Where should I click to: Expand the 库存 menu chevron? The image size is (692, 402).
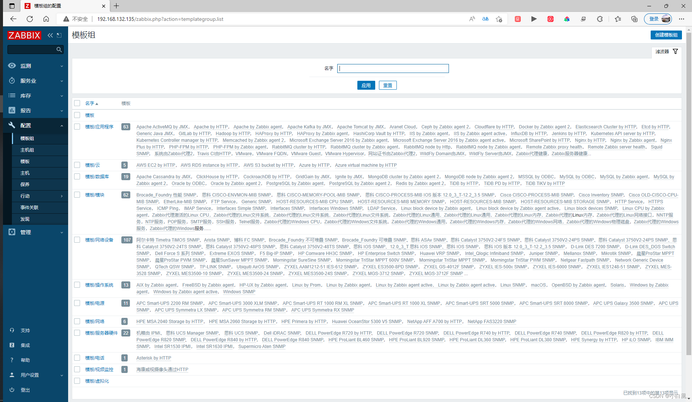pos(62,96)
